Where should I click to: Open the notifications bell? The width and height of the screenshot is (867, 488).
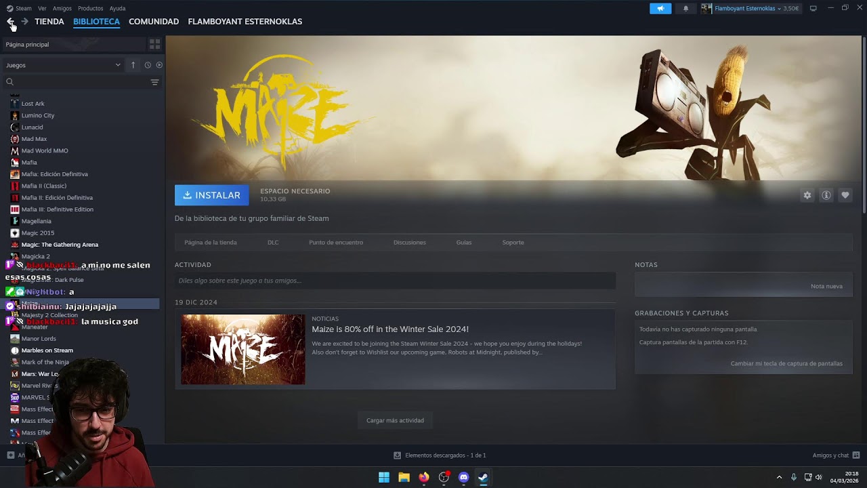(x=685, y=8)
